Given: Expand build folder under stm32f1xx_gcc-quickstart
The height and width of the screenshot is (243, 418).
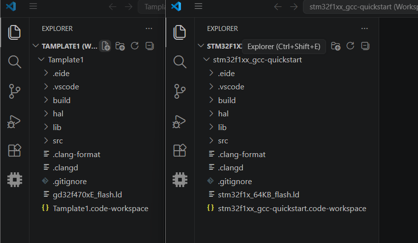Looking at the screenshot, I should tap(211, 100).
